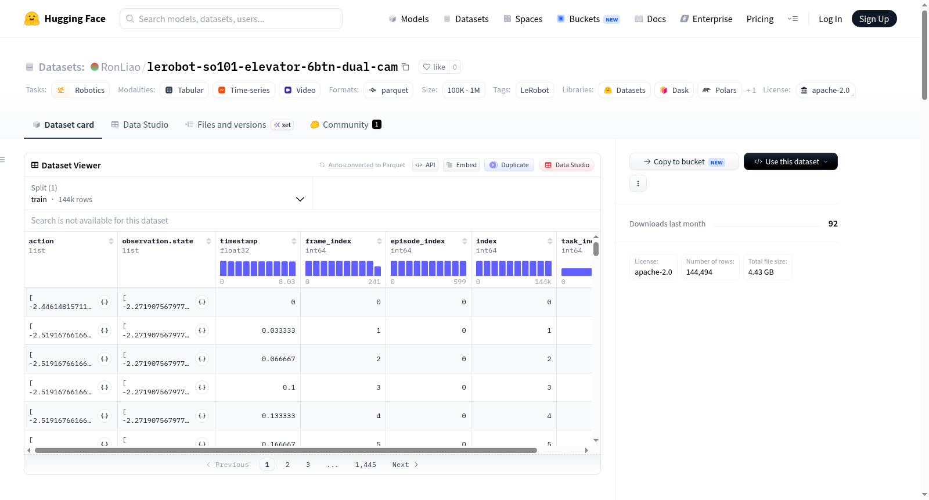Sort by the frame_index column
The image size is (929, 500).
pyautogui.click(x=379, y=241)
